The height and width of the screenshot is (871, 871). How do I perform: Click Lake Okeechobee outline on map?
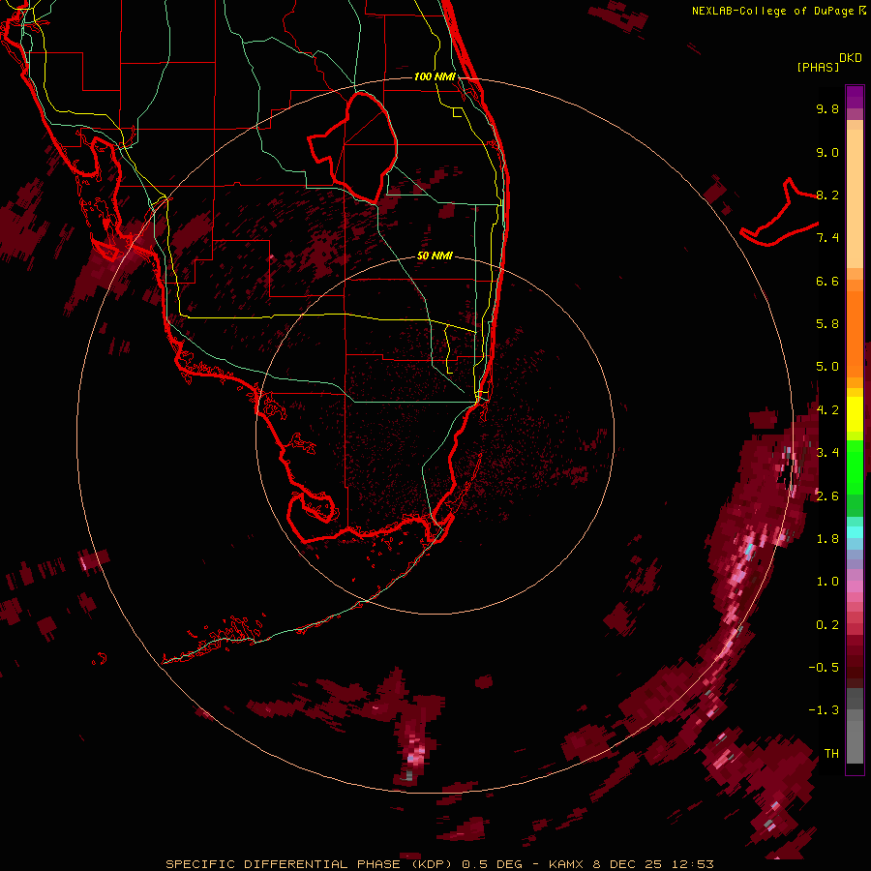tap(352, 147)
